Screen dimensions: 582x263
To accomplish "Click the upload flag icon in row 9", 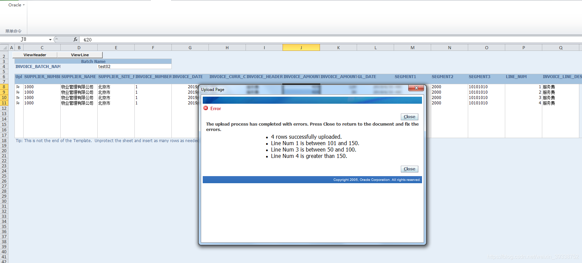I will (x=18, y=92).
